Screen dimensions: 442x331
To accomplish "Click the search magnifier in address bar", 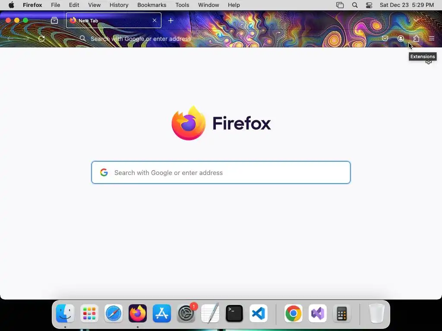I will pos(82,38).
